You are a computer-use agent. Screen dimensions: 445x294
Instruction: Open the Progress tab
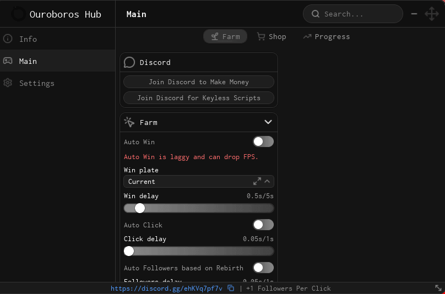327,36
